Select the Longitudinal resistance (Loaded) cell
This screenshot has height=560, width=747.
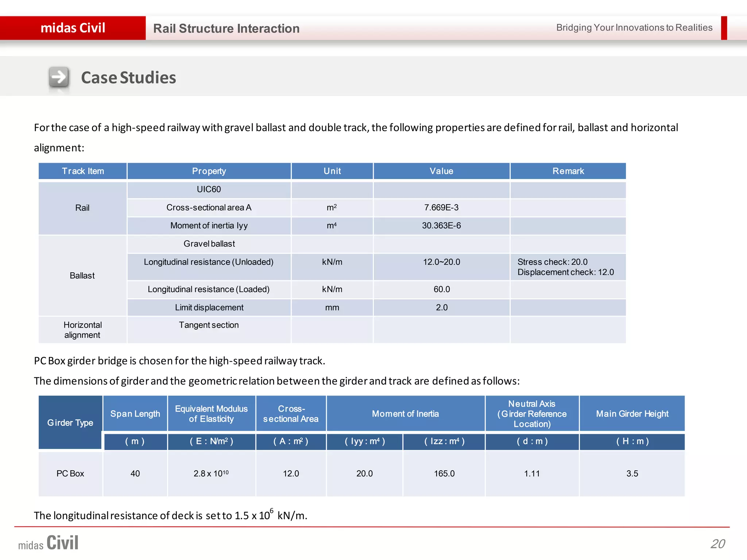click(x=209, y=289)
